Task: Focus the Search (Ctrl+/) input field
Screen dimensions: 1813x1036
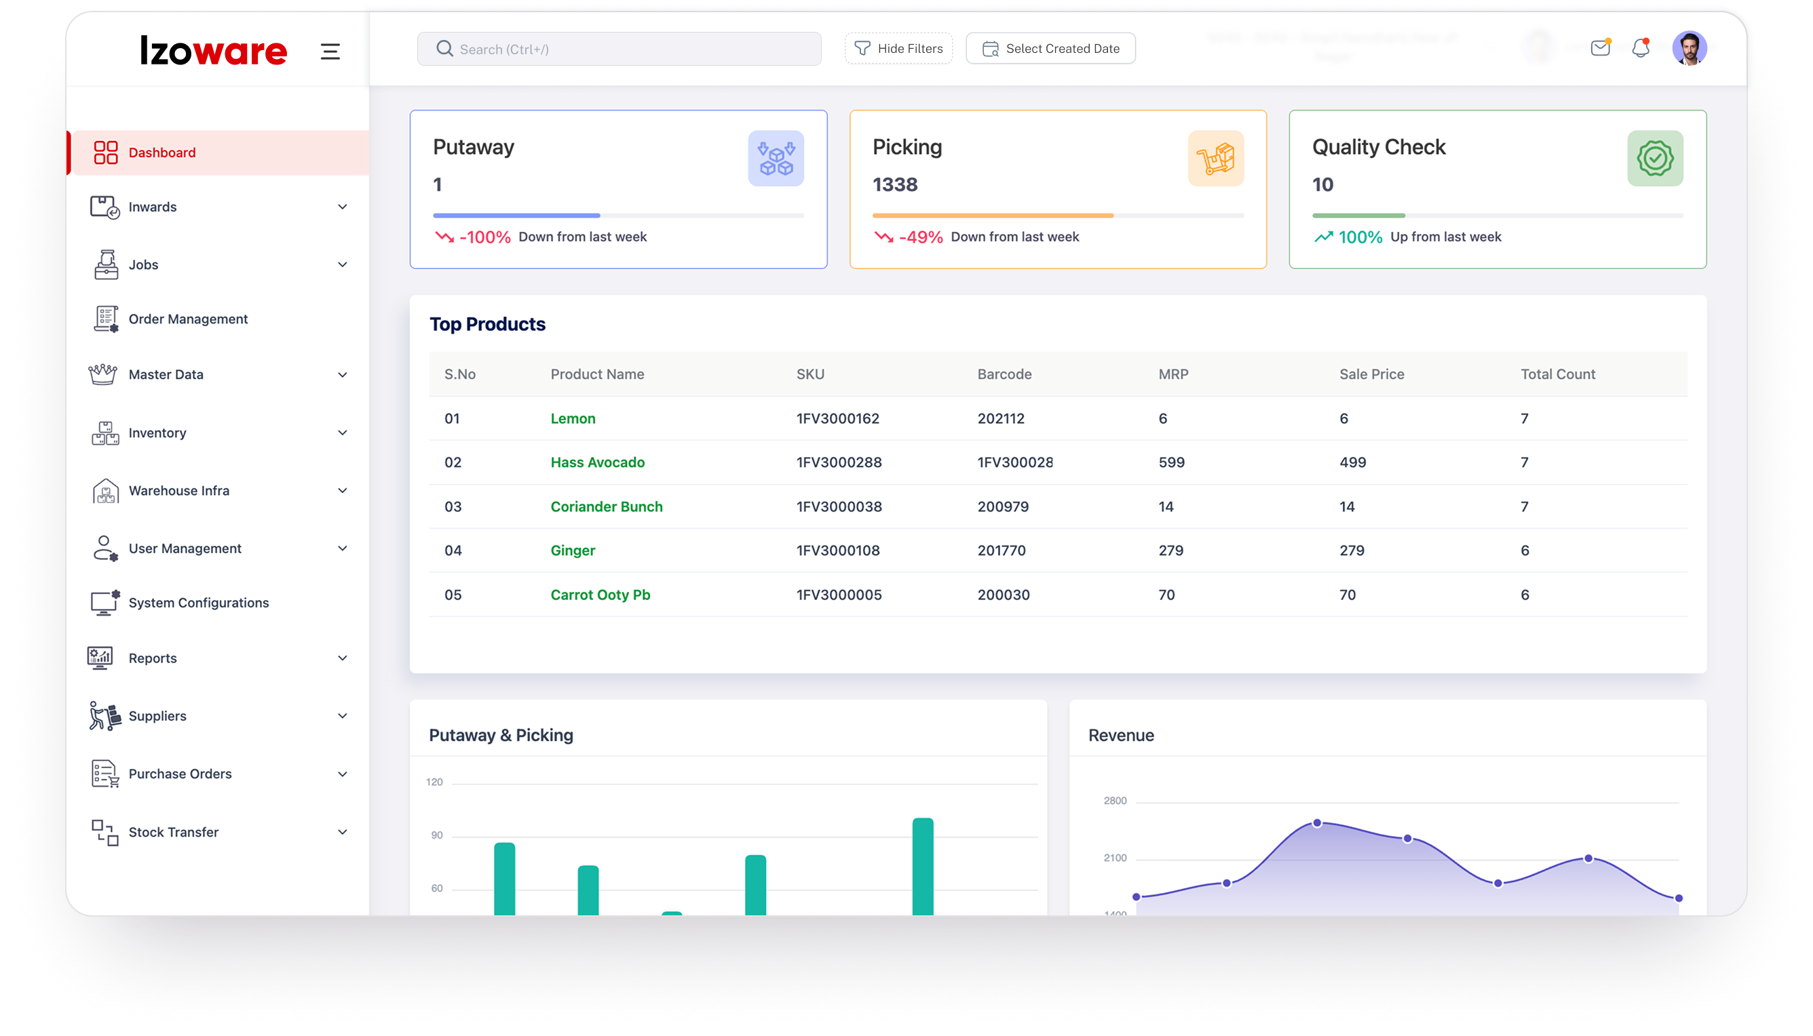Action: pyautogui.click(x=619, y=48)
